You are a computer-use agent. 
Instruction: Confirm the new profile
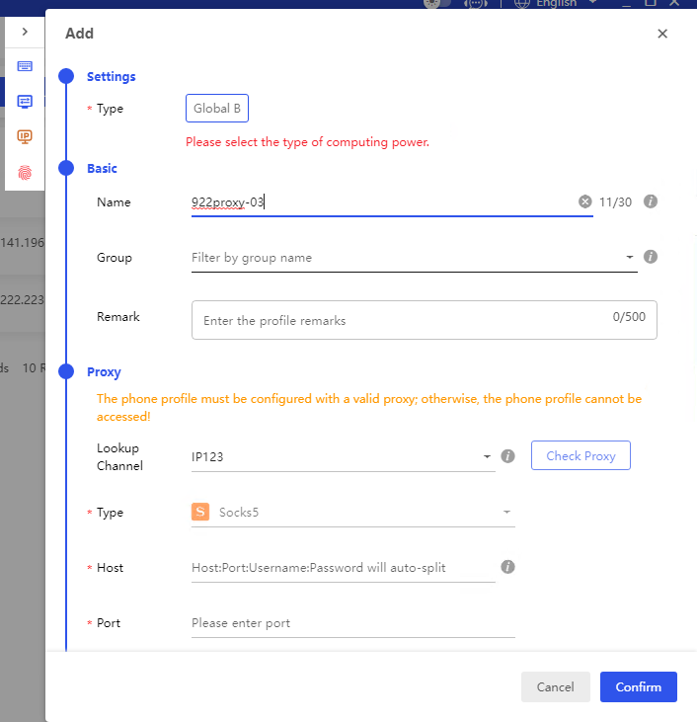coord(638,686)
